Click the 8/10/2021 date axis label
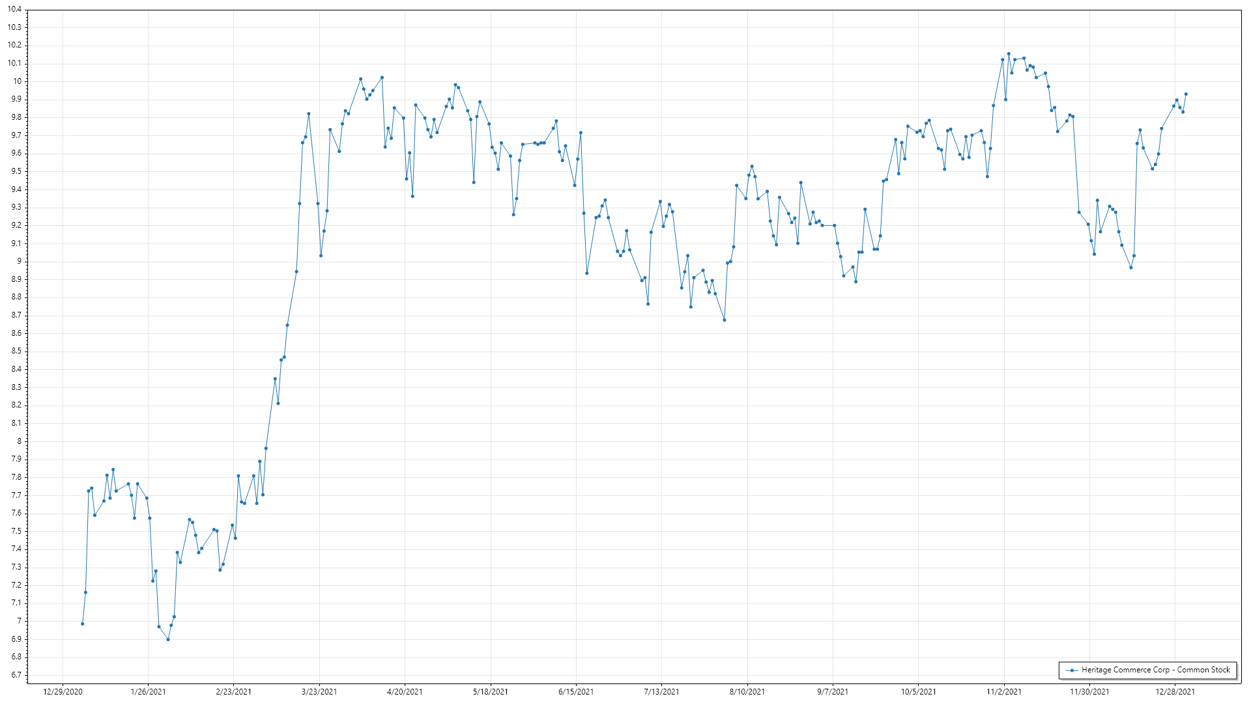The height and width of the screenshot is (703, 1251). tap(747, 691)
